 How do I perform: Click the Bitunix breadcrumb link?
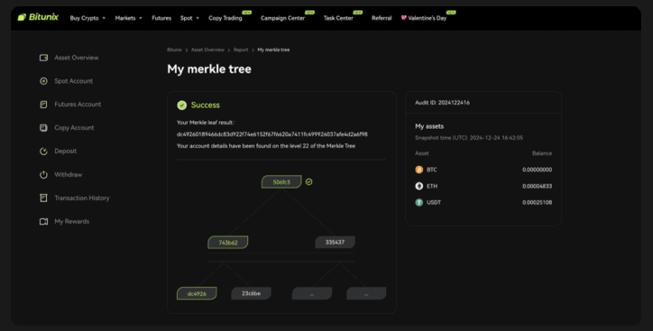[174, 50]
